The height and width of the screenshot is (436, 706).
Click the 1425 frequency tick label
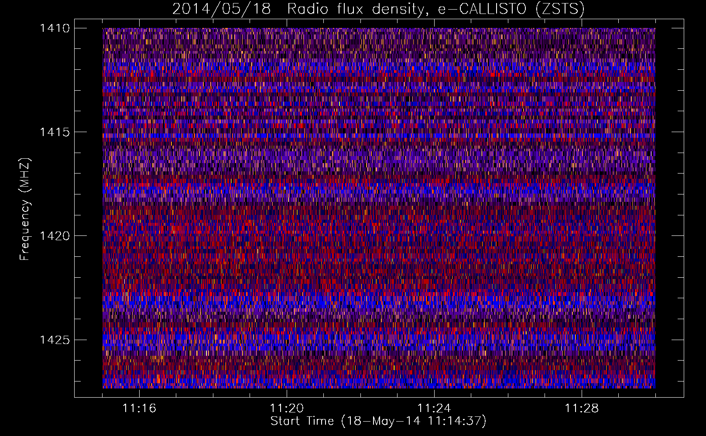point(55,340)
